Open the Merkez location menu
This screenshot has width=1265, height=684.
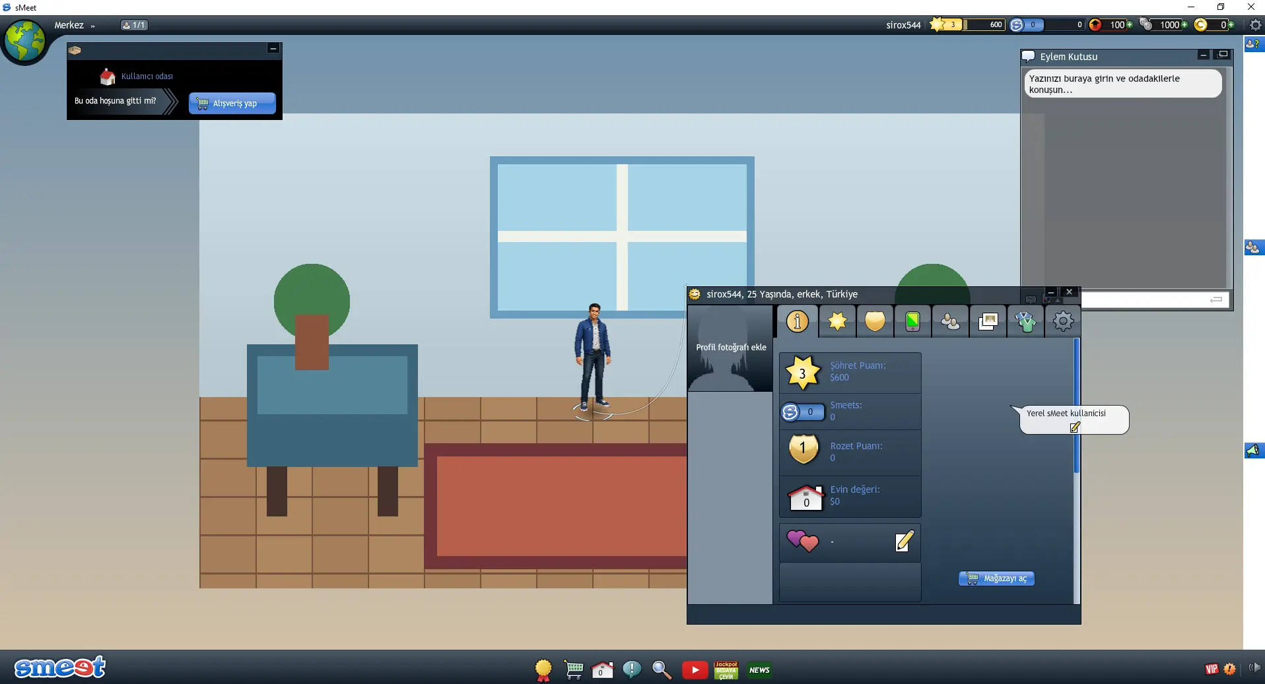pos(75,25)
